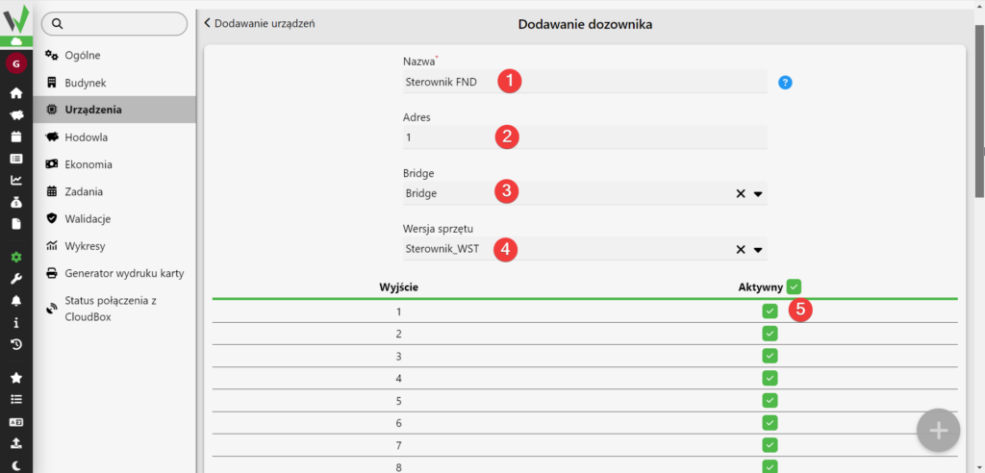Select Generator wydruku karty in the menu
Screen dimensions: 985x473
pyautogui.click(x=123, y=273)
